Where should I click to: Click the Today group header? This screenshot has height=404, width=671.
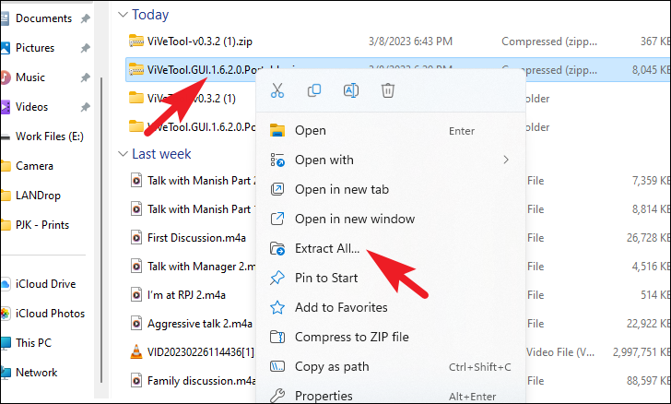(x=150, y=15)
